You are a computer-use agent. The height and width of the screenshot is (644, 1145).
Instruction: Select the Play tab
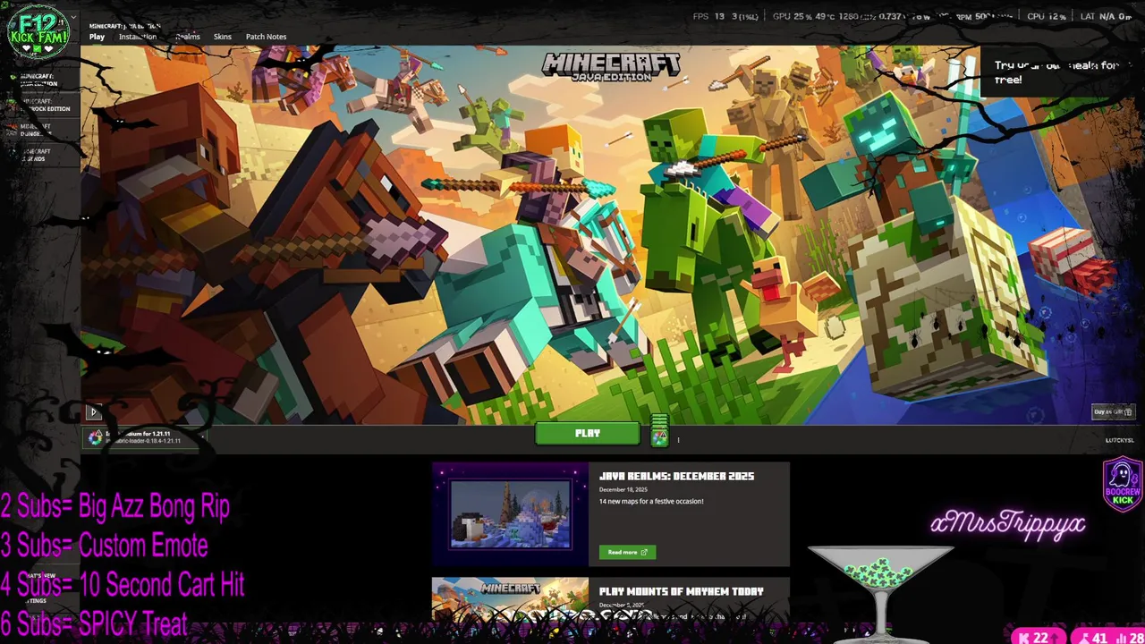[97, 37]
